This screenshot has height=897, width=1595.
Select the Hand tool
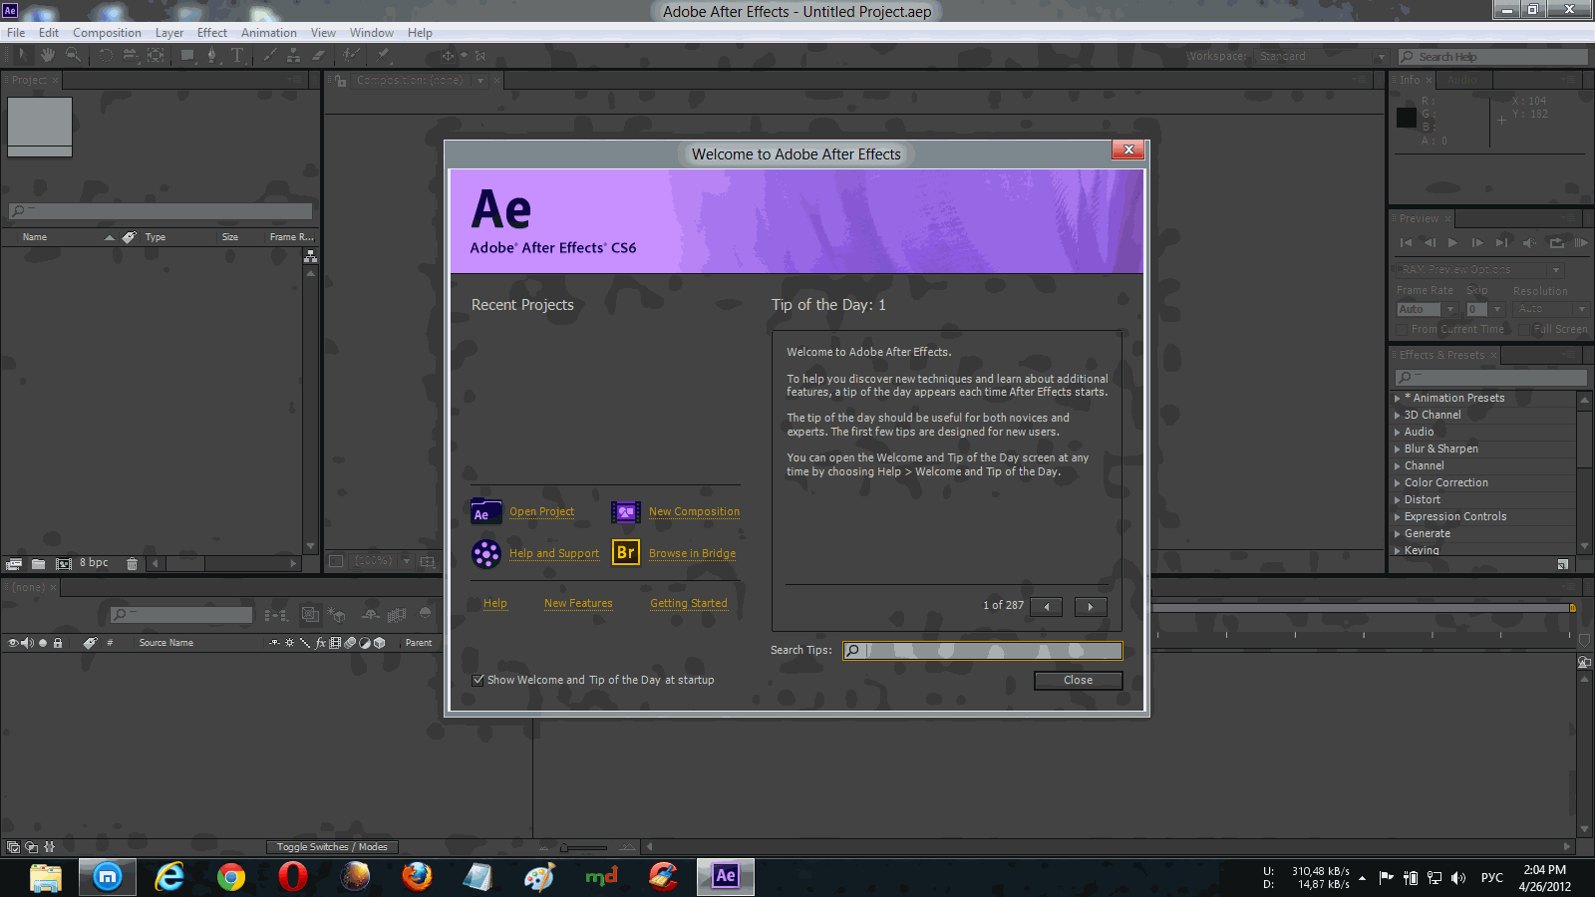47,56
